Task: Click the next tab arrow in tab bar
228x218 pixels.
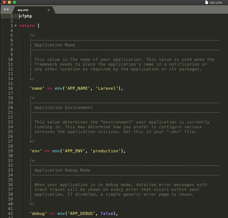Action: [x=8, y=10]
